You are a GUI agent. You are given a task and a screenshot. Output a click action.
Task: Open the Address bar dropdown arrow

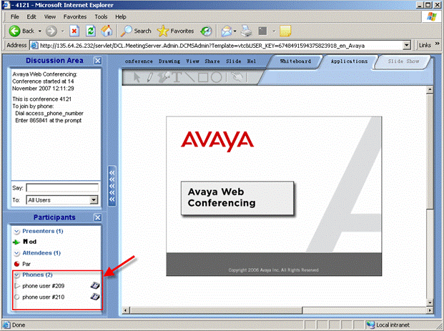(407, 45)
